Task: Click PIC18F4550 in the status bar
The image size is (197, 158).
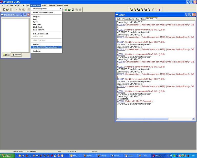Action: tap(31, 151)
